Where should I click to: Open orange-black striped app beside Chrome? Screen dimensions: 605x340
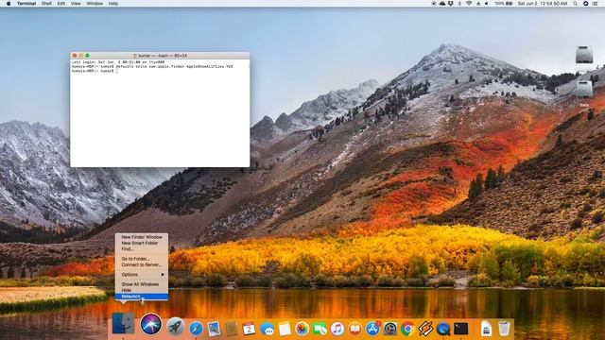[x=425, y=329]
